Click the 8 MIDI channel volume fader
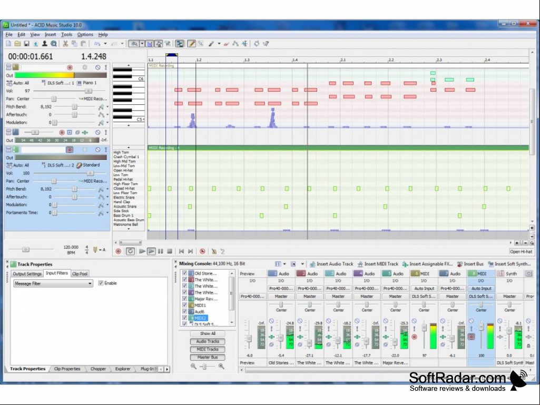Viewport: 540px width, 405px height. 482,327
